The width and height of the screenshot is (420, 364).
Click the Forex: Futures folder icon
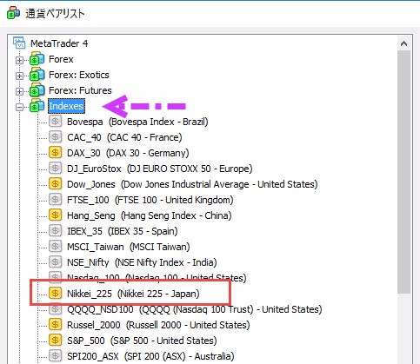37,90
